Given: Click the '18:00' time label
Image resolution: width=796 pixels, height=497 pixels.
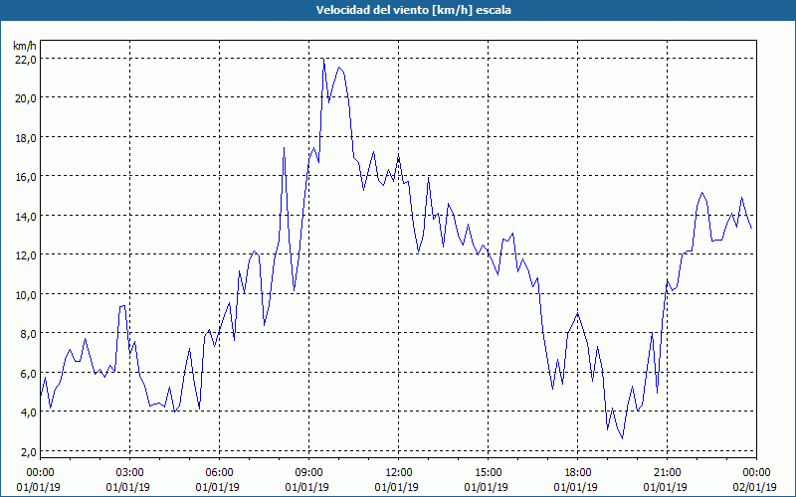Looking at the screenshot, I should pos(578,473).
